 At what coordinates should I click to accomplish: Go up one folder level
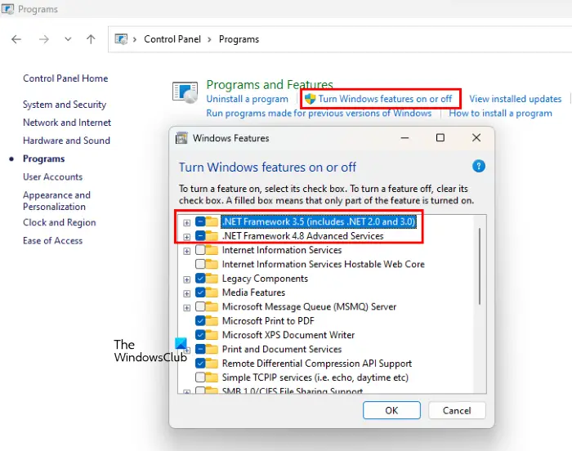point(91,39)
